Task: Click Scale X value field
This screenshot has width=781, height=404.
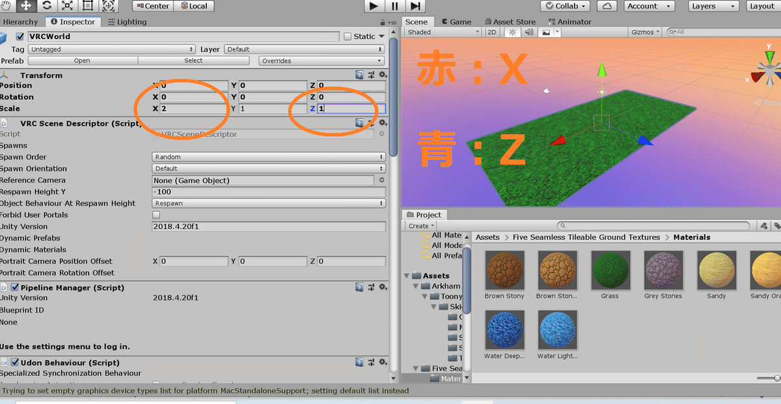Action: coord(193,109)
